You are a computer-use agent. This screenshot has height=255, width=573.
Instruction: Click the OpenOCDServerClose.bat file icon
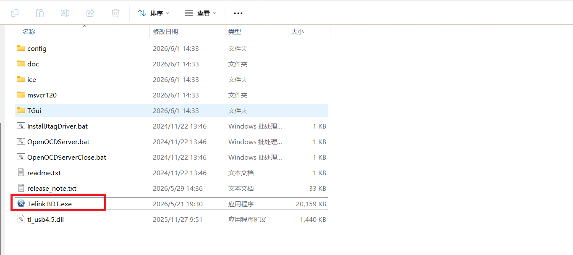[x=21, y=157]
